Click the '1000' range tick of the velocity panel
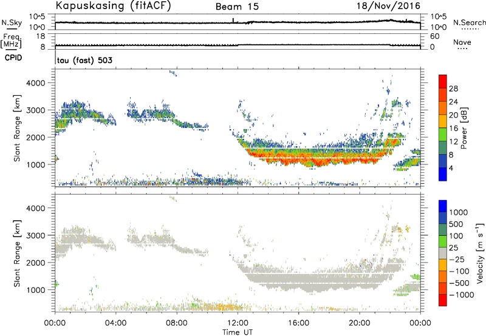486x336 pixels. tap(35, 290)
